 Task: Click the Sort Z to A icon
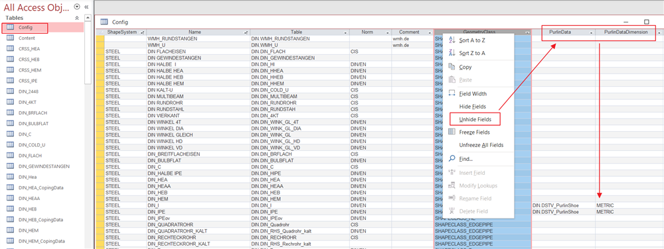[x=452, y=53]
